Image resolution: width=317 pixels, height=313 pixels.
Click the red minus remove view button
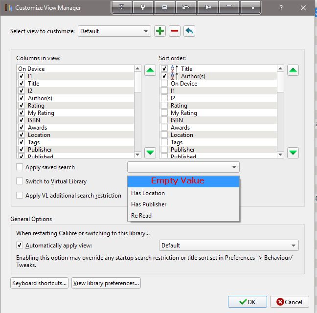[x=175, y=31]
